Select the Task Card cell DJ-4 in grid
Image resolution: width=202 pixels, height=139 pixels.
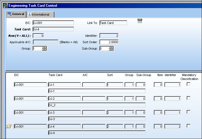point(64,126)
